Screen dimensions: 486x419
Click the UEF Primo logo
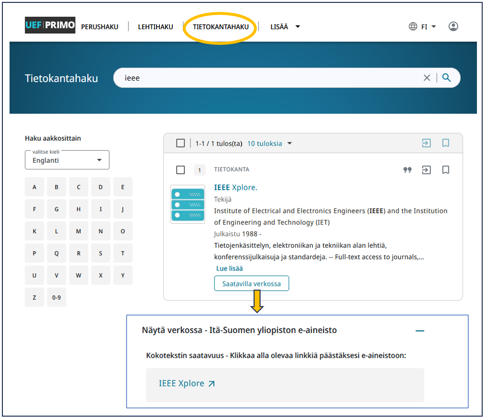50,25
